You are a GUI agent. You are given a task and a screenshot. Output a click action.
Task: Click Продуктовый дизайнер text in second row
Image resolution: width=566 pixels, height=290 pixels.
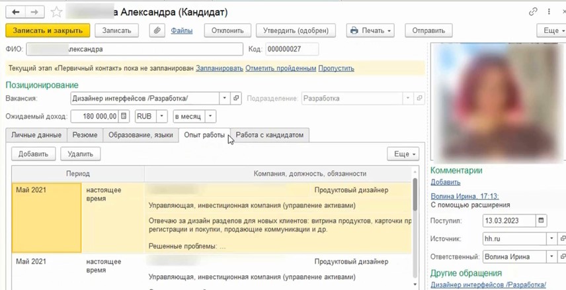[351, 262]
